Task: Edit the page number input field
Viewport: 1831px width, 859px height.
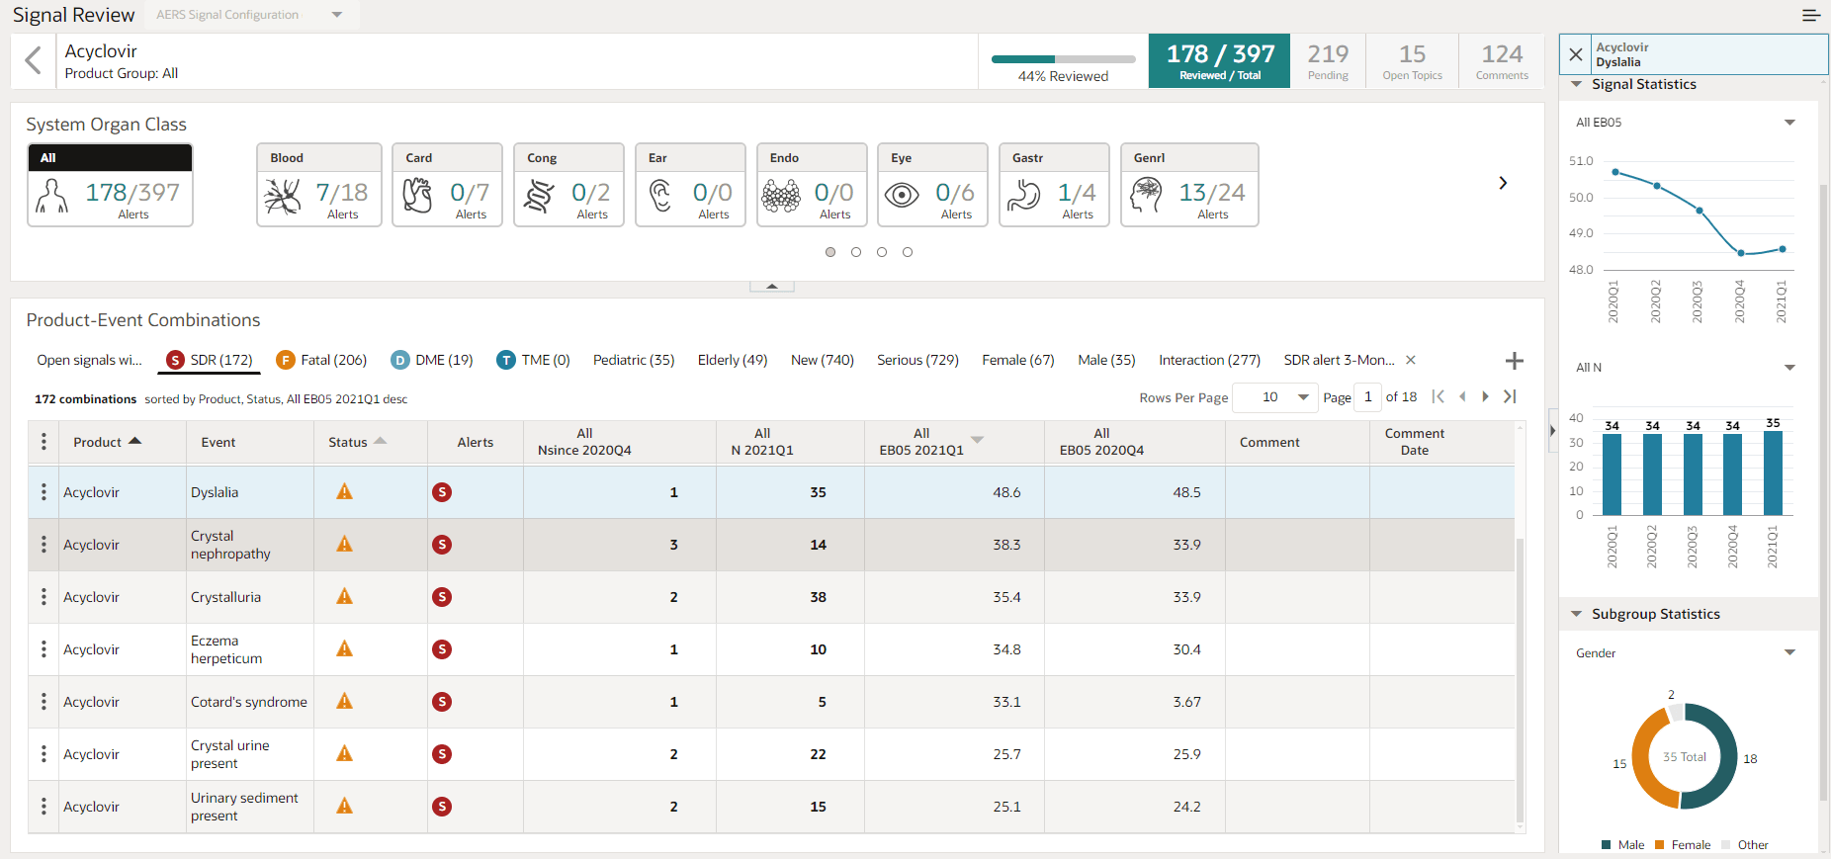Action: (x=1367, y=397)
